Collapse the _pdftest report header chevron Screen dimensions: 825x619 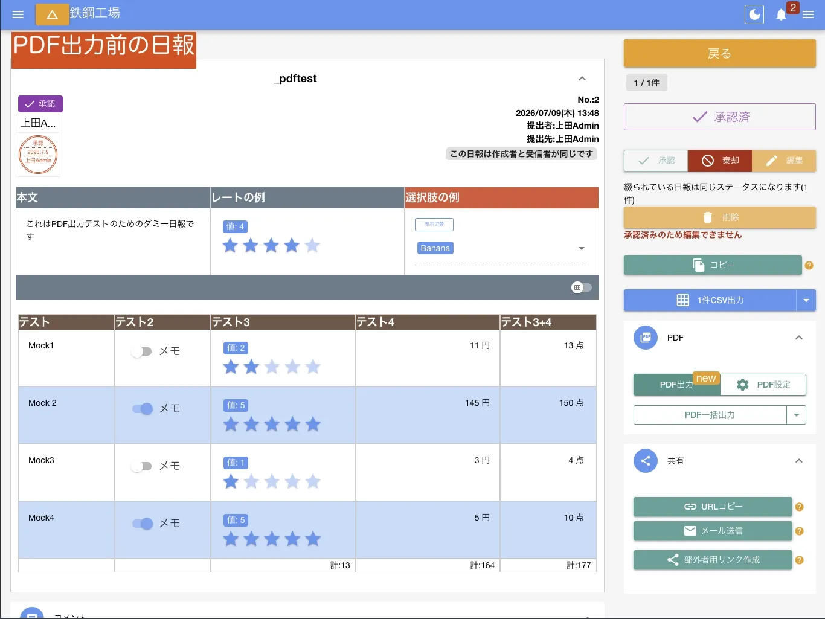coord(582,79)
